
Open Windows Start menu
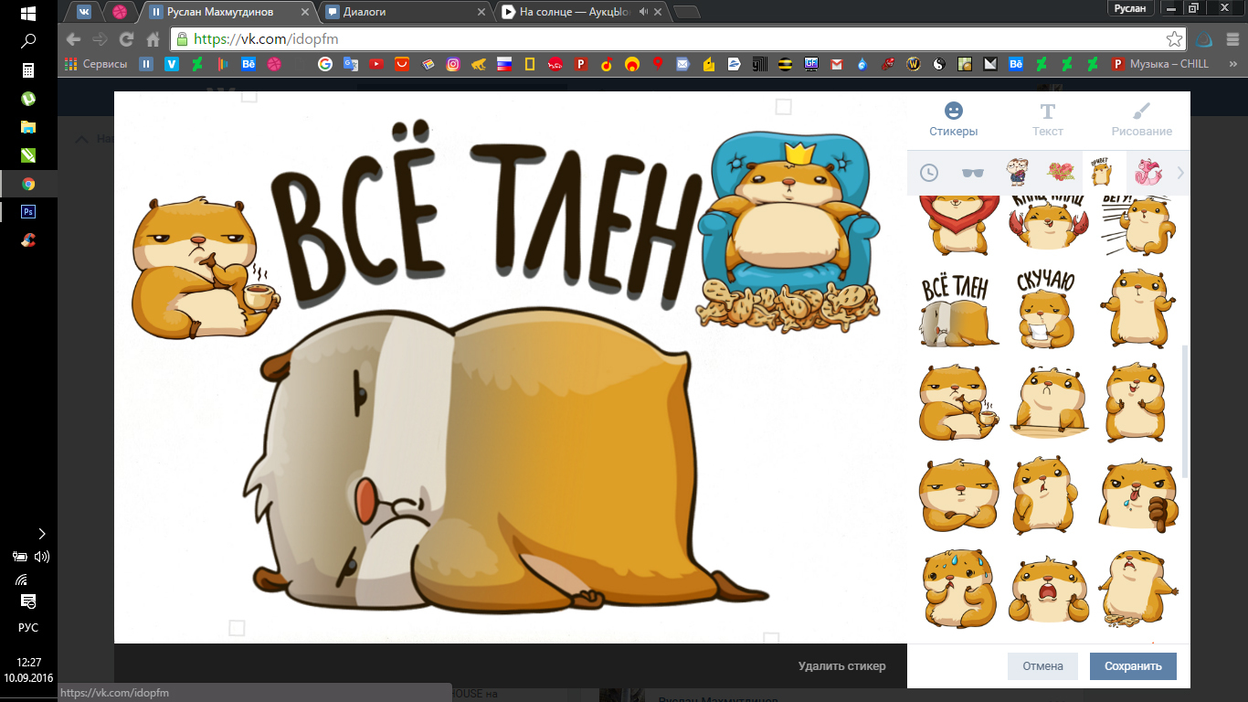[28, 13]
